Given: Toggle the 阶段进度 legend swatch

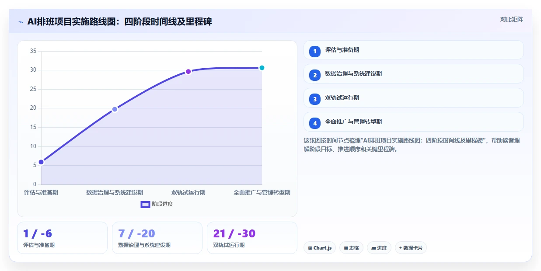Looking at the screenshot, I should (x=145, y=204).
